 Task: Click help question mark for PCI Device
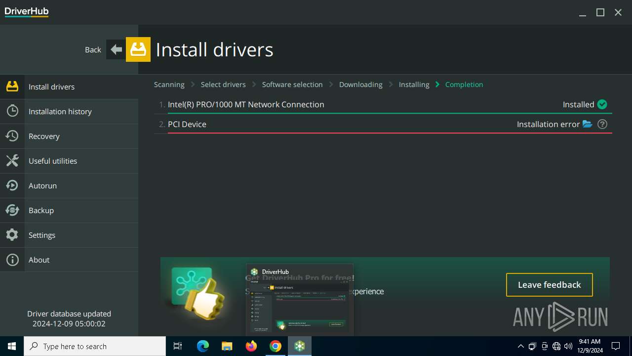click(602, 124)
